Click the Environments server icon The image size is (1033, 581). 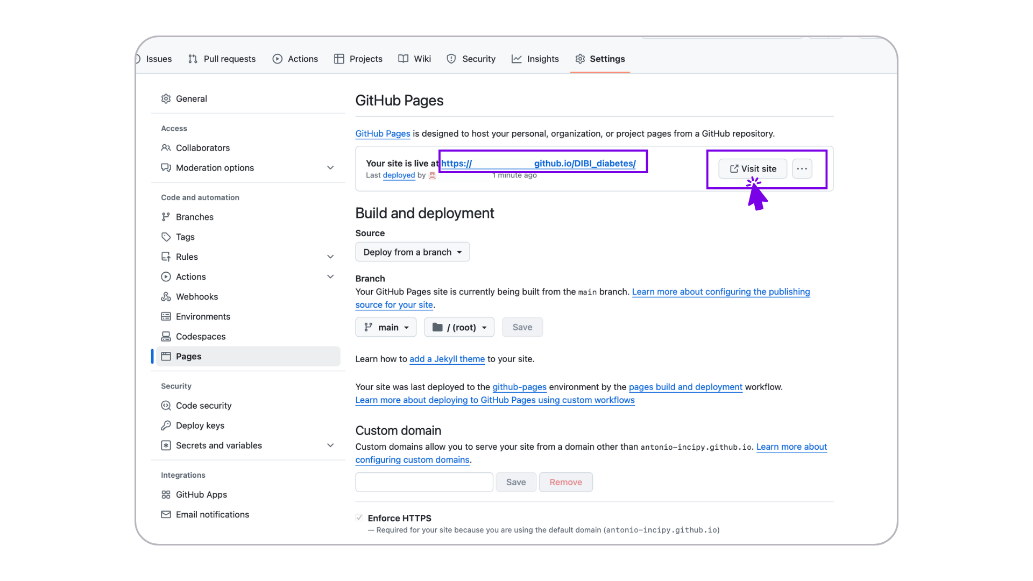166,316
